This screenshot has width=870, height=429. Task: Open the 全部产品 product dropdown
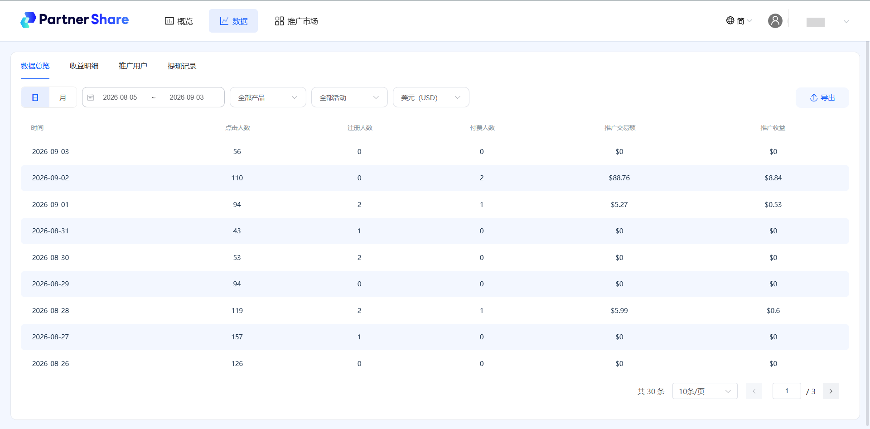tap(268, 97)
